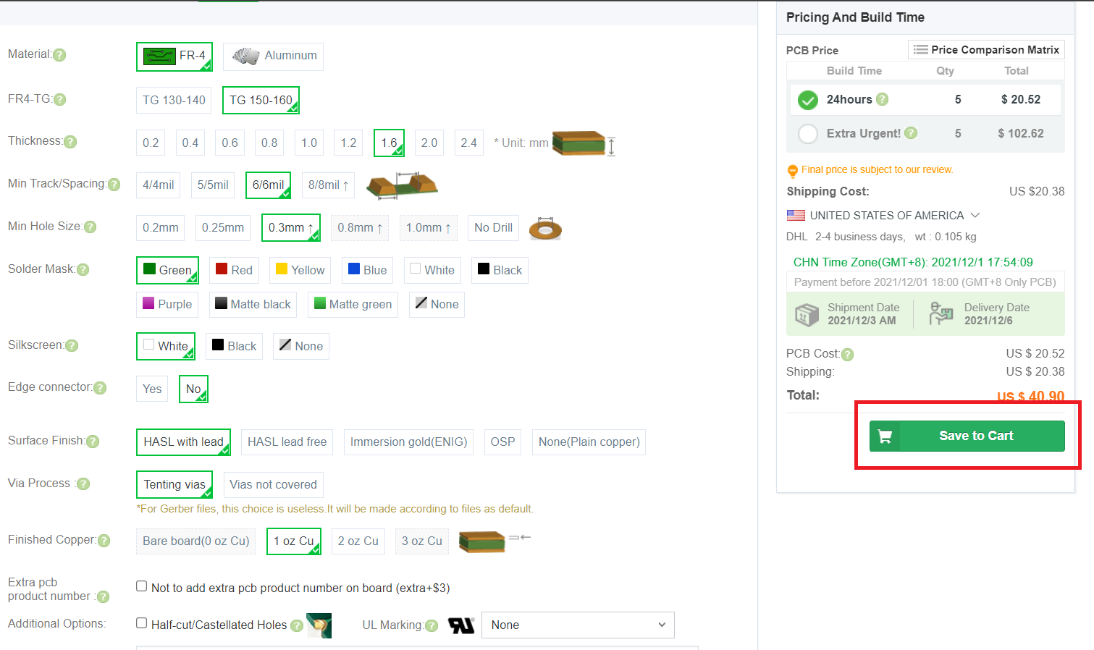Image resolution: width=1094 pixels, height=650 pixels.
Task: Set board thickness to 2.0 mm
Action: tap(429, 143)
